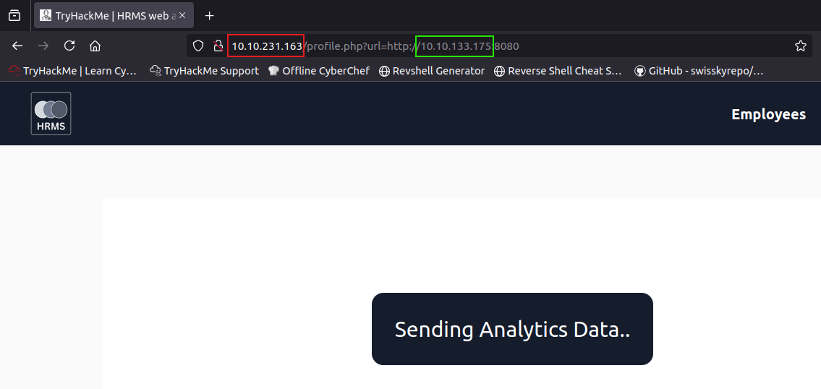Click the HRMS logo

click(x=51, y=114)
